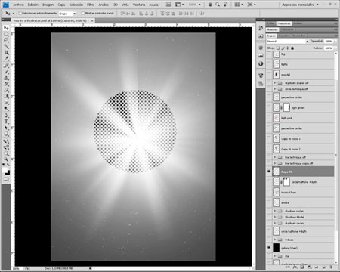Open the Opacidad slider arrow
This screenshot has width=340, height=272.
click(335, 41)
